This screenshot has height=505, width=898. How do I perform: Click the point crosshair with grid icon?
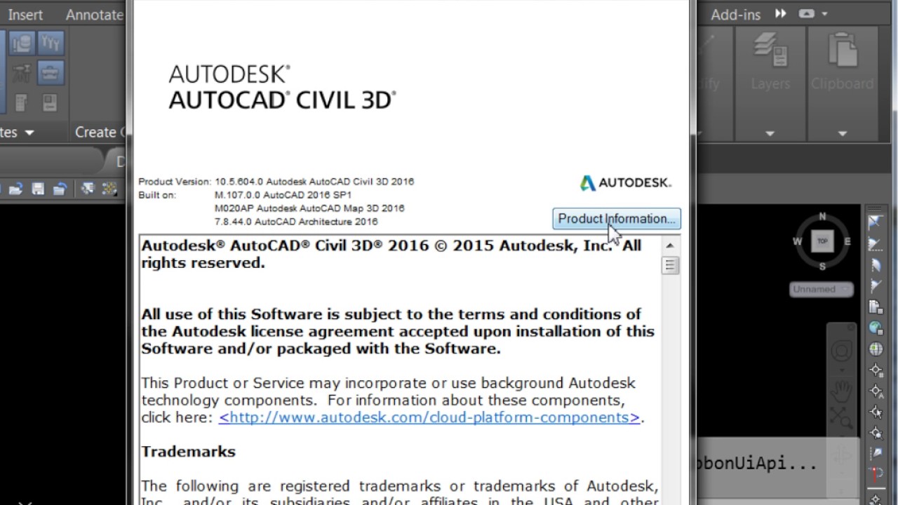coord(875,370)
